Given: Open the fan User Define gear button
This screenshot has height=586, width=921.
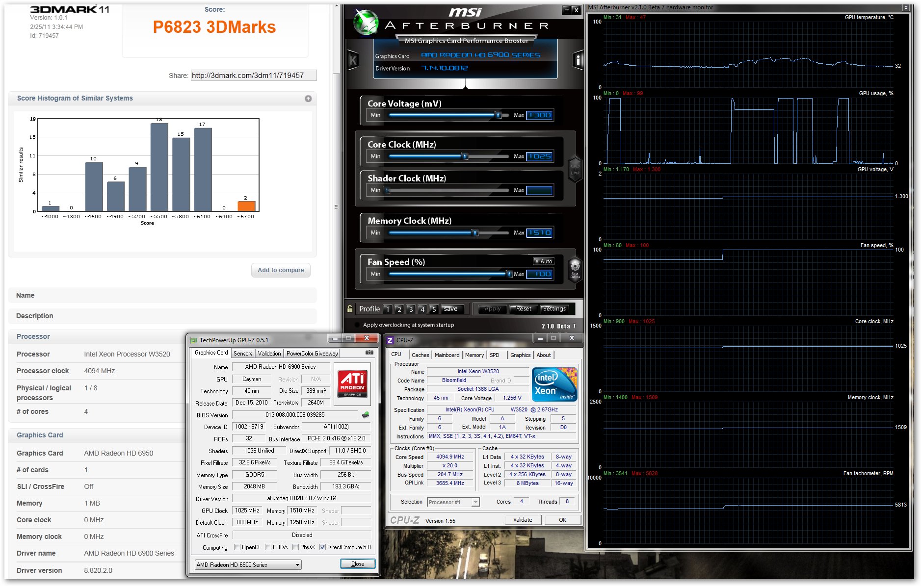Looking at the screenshot, I should pos(575,269).
